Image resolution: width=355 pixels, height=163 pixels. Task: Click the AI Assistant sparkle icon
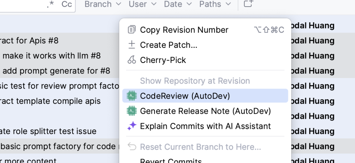(x=132, y=126)
